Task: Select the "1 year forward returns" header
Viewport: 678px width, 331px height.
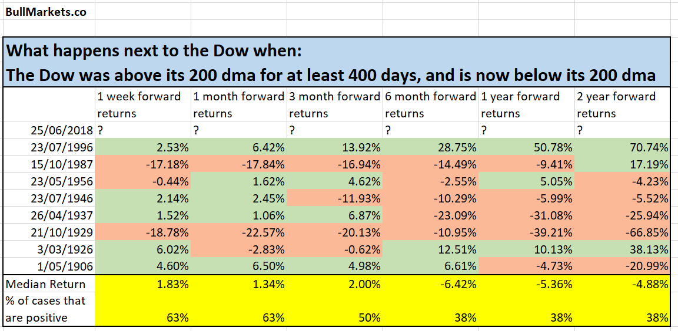Action: point(527,104)
